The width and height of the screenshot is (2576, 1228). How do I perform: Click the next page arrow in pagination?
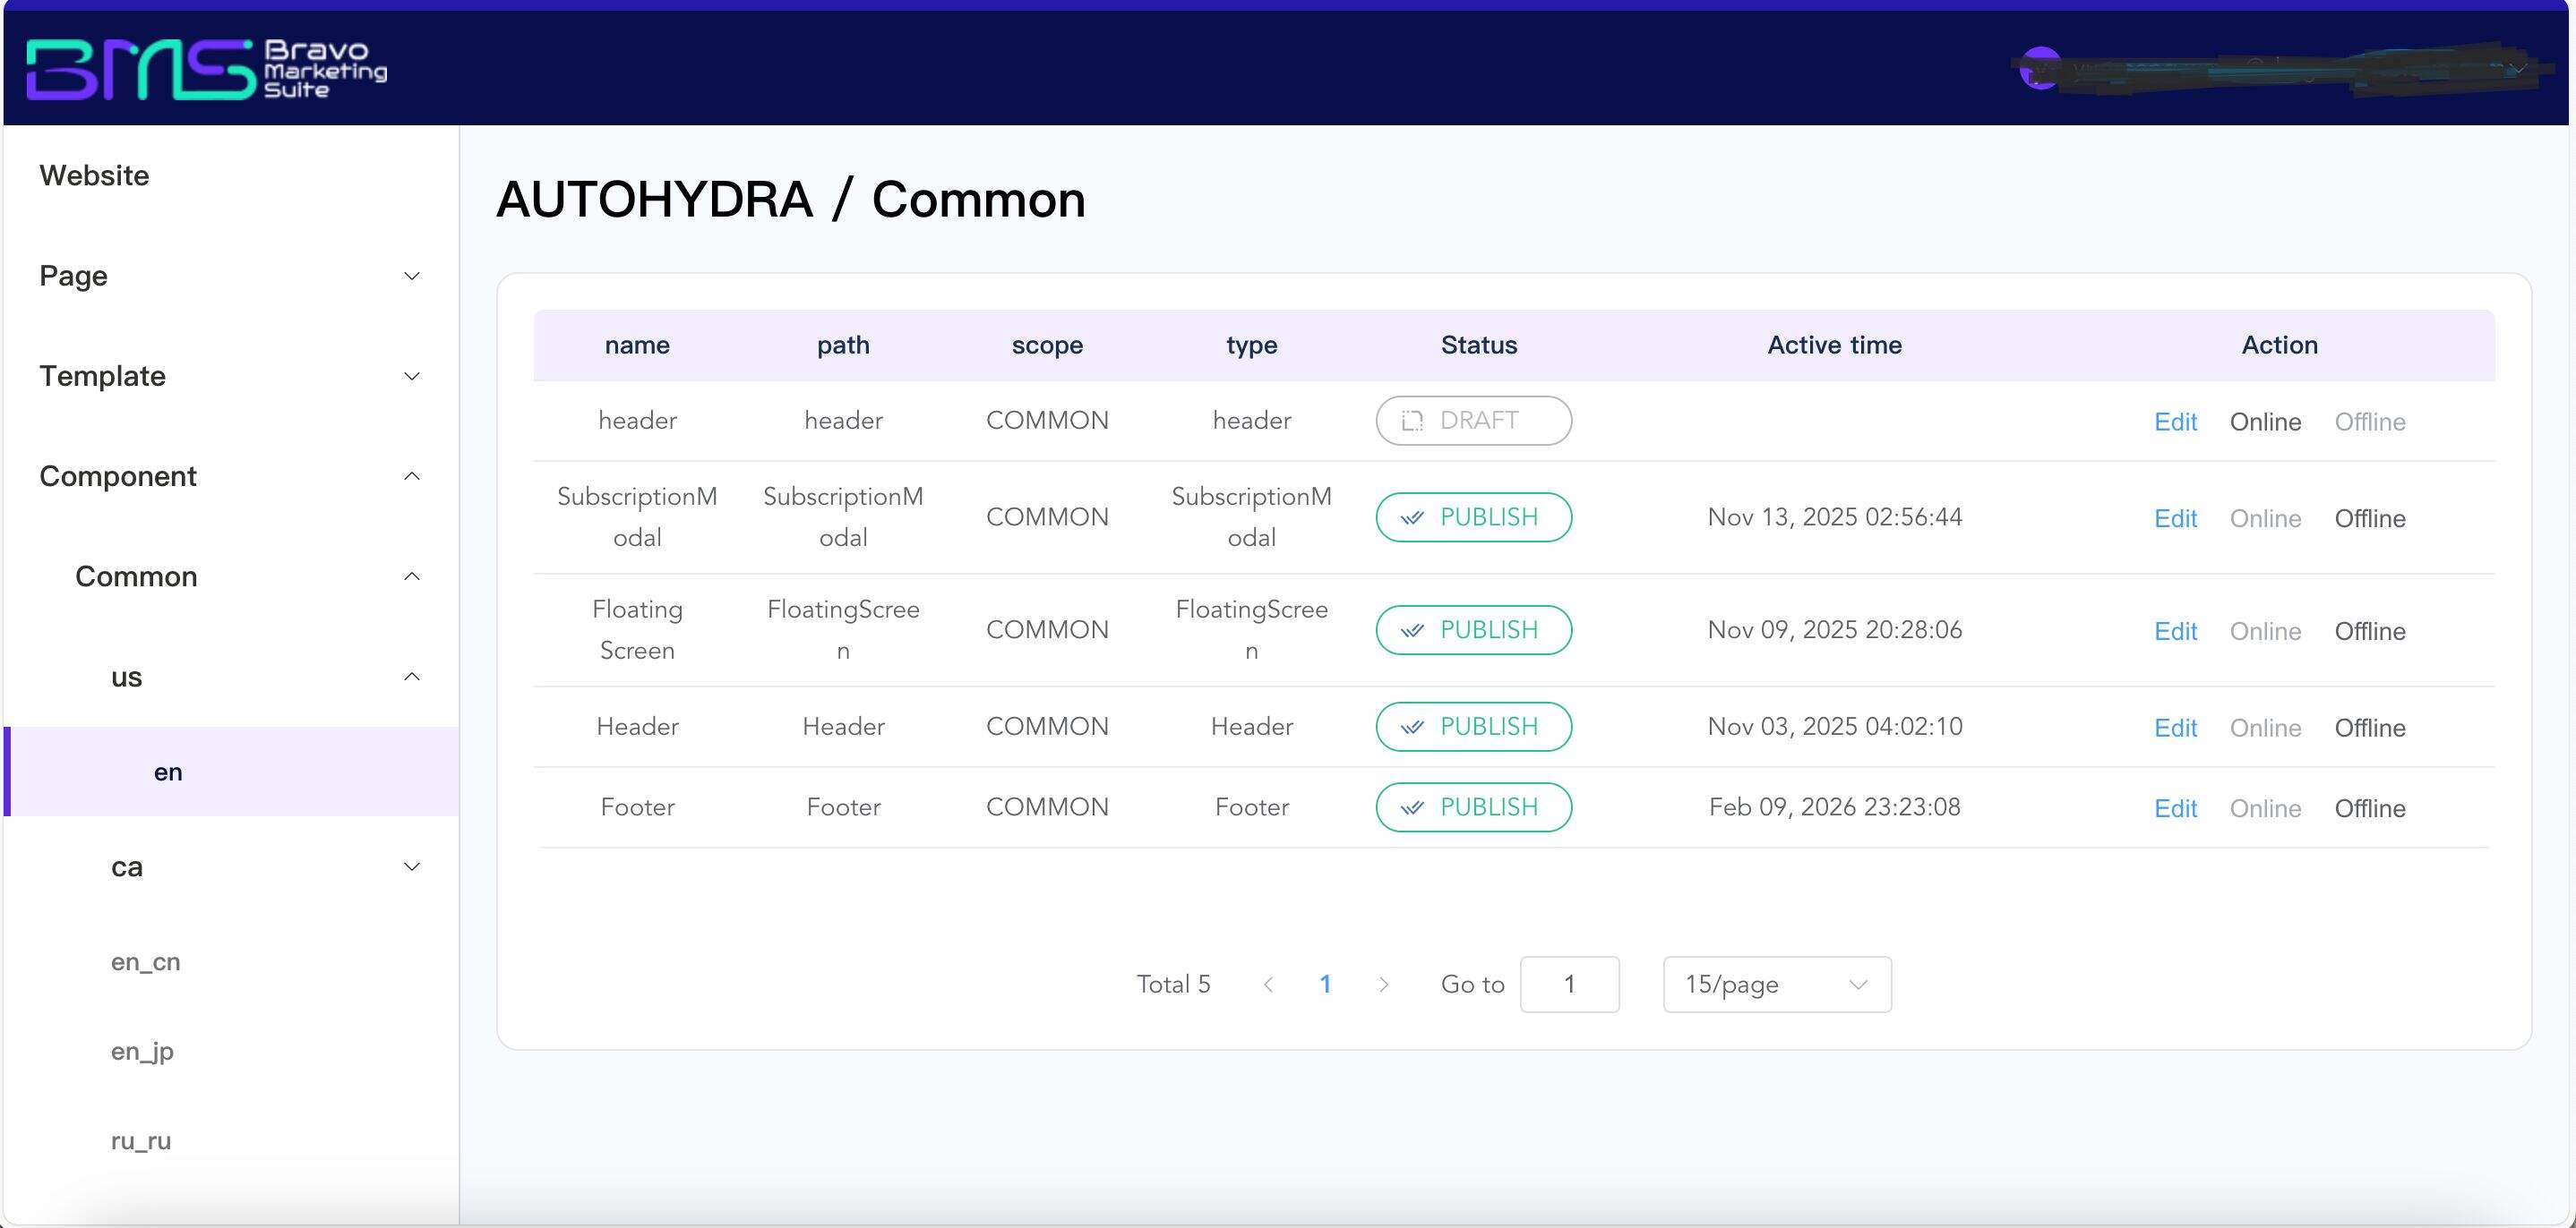1384,985
